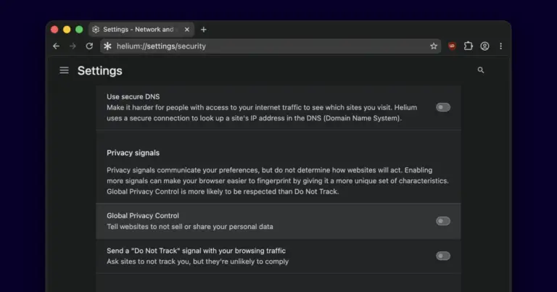Click the yellow minimize window button
This screenshot has height=292, width=557.
tap(67, 30)
